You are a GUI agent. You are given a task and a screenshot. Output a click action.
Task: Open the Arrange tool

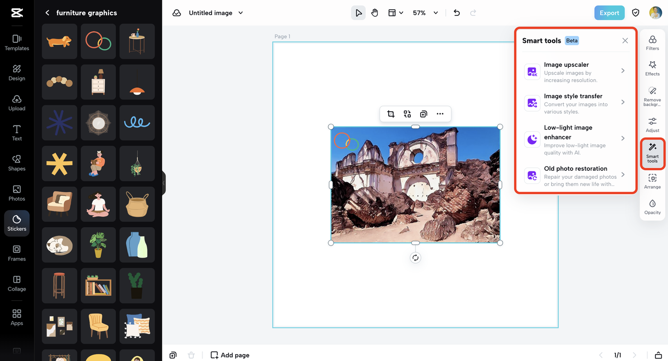(652, 181)
